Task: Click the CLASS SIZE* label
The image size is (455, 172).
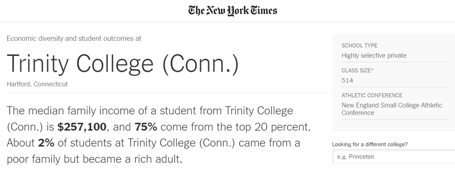Action: (358, 70)
